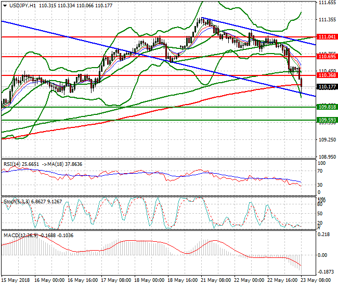Image resolution: width=338 pixels, height=286 pixels.
Task: Click the 110.450 price axis value
Action: tap(327, 71)
